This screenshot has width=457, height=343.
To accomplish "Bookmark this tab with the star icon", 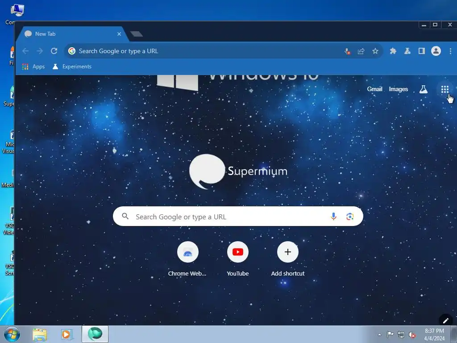I will point(375,51).
